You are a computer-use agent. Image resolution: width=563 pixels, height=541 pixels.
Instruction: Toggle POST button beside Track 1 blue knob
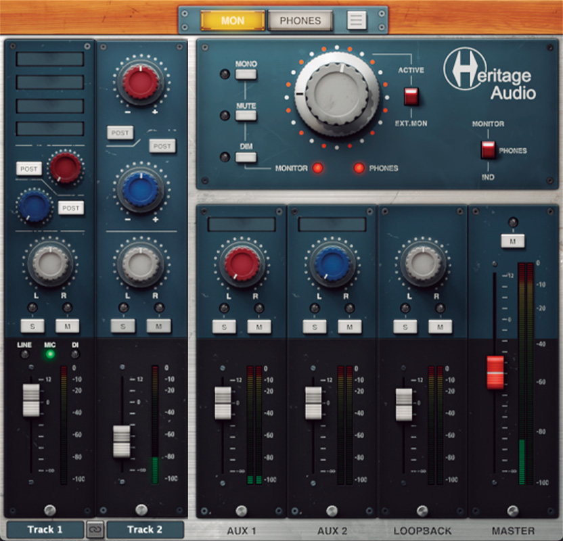(x=71, y=208)
